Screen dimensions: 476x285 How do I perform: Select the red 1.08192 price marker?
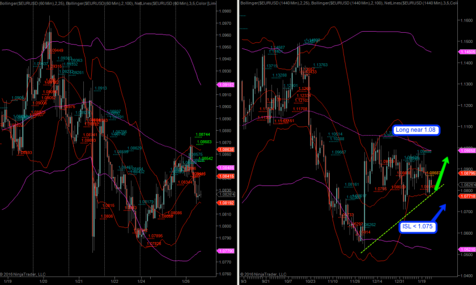226,203
